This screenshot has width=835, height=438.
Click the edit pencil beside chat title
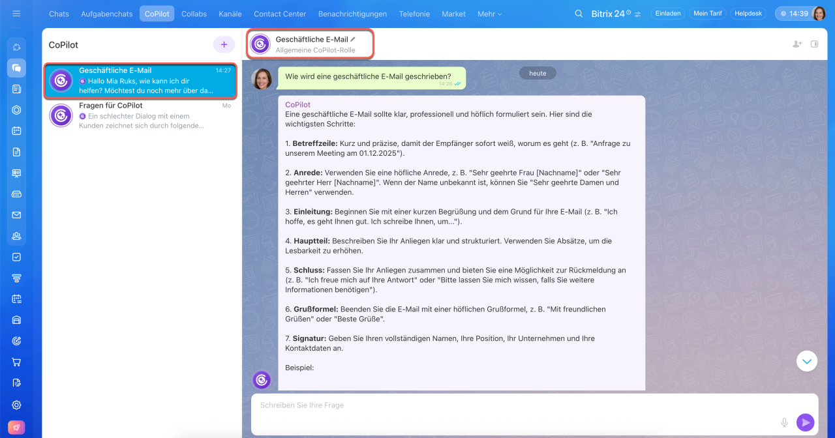(353, 40)
